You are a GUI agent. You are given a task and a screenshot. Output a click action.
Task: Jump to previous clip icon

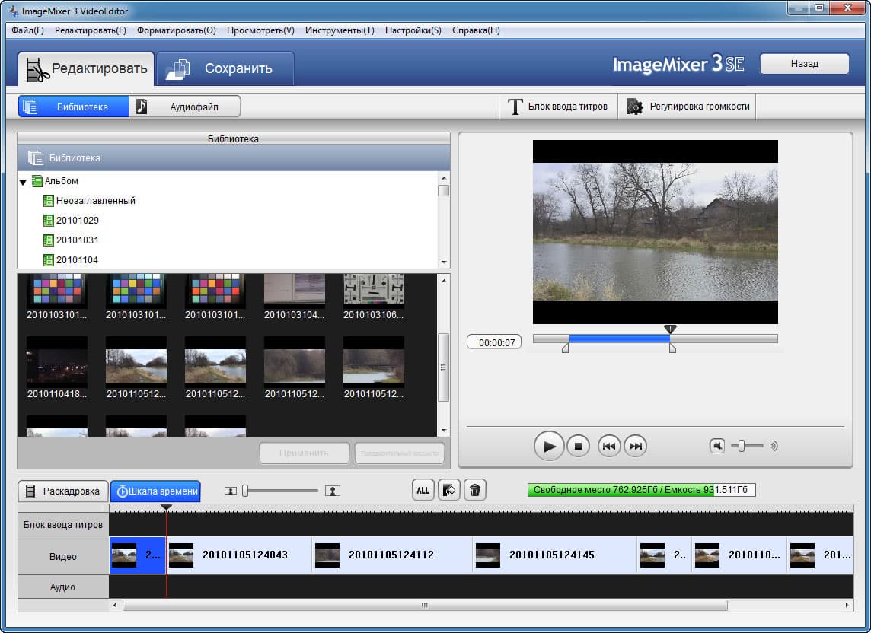[x=609, y=446]
